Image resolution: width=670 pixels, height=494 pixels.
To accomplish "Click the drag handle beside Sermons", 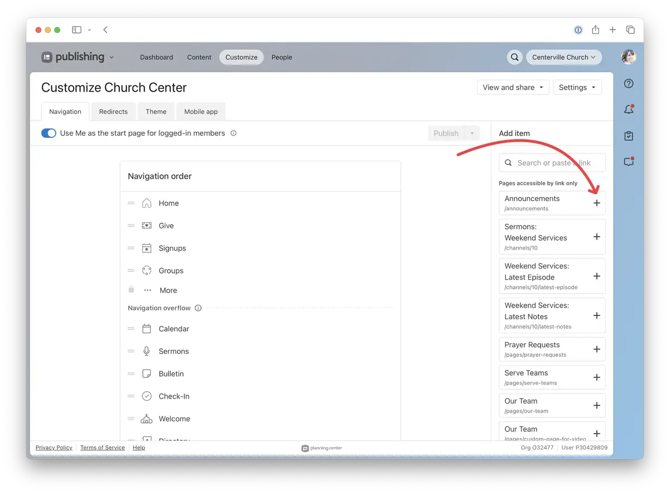I will coord(131,351).
